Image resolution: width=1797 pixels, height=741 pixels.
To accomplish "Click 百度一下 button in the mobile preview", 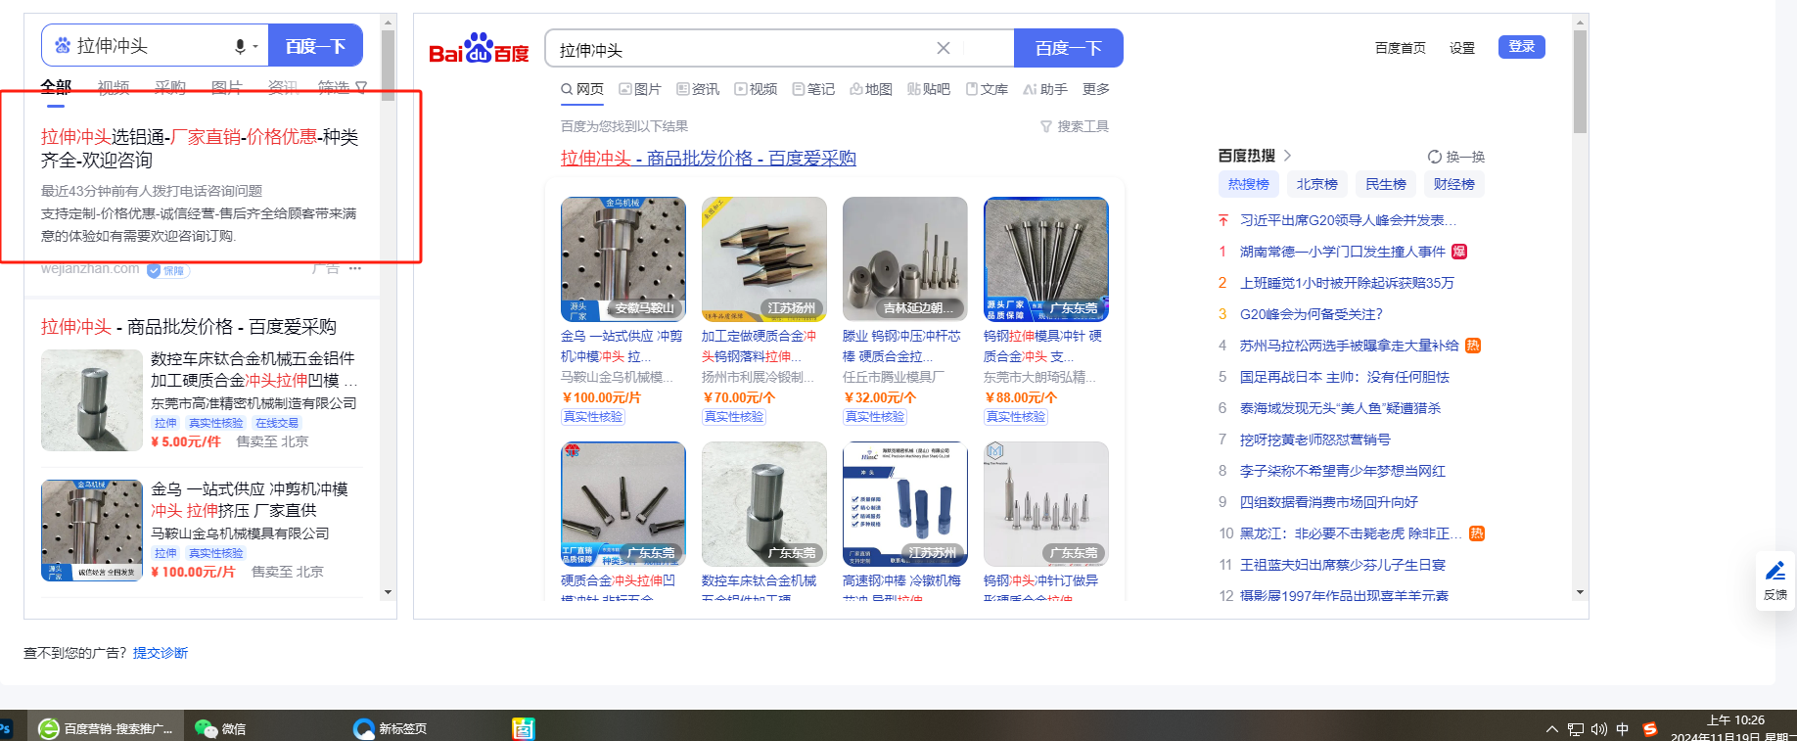I will point(315,46).
